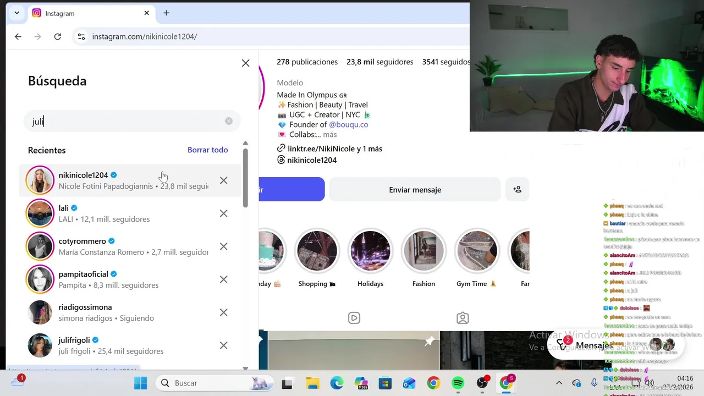Switch to the tagged posts tab icon
704x396 pixels.
[463, 318]
